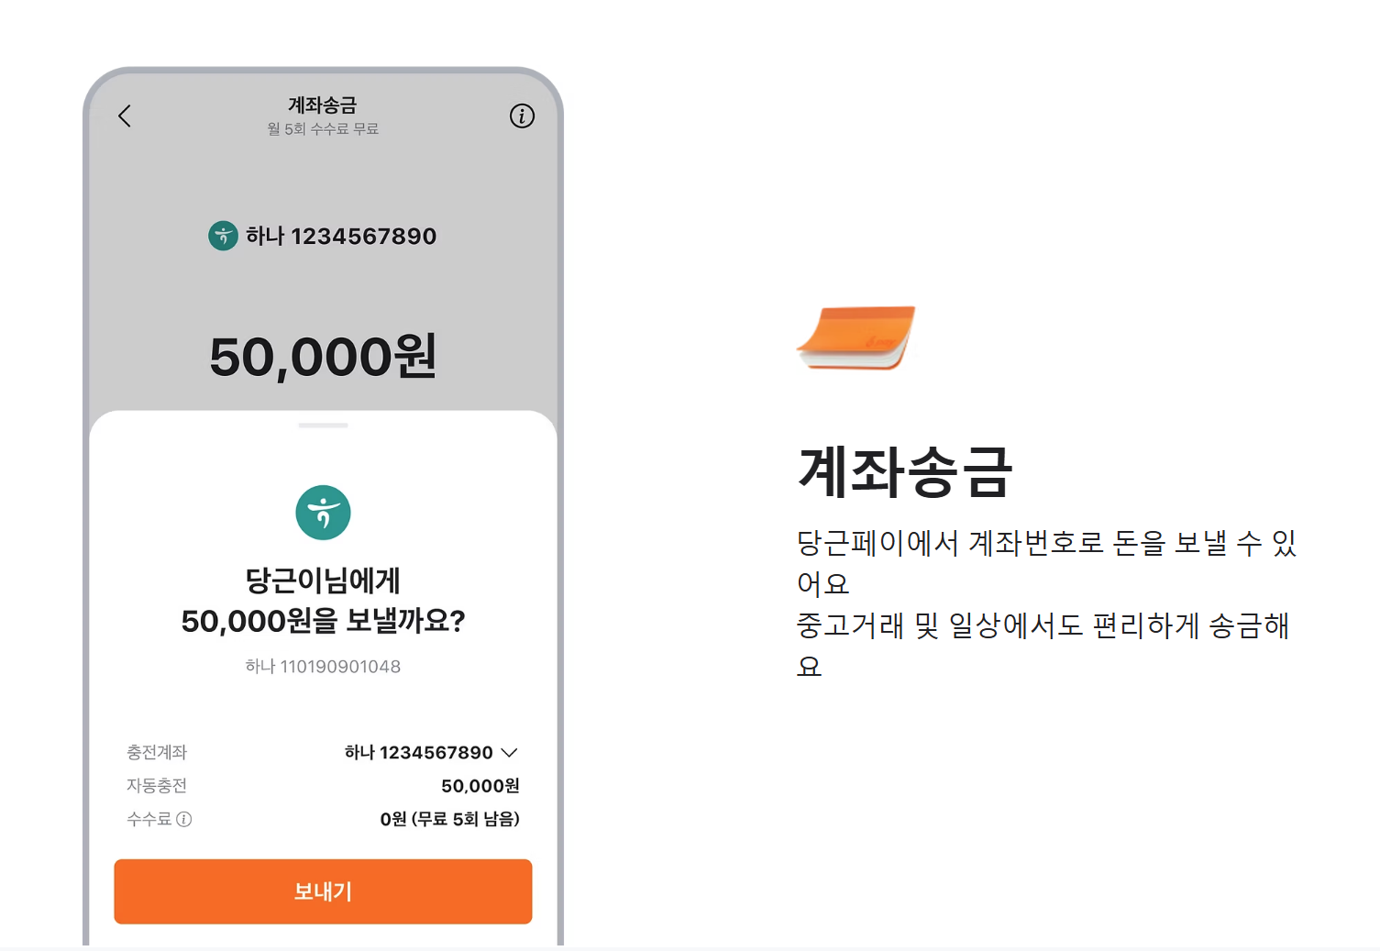Click the 50,000원 amount display
The image size is (1380, 951).
click(x=323, y=357)
